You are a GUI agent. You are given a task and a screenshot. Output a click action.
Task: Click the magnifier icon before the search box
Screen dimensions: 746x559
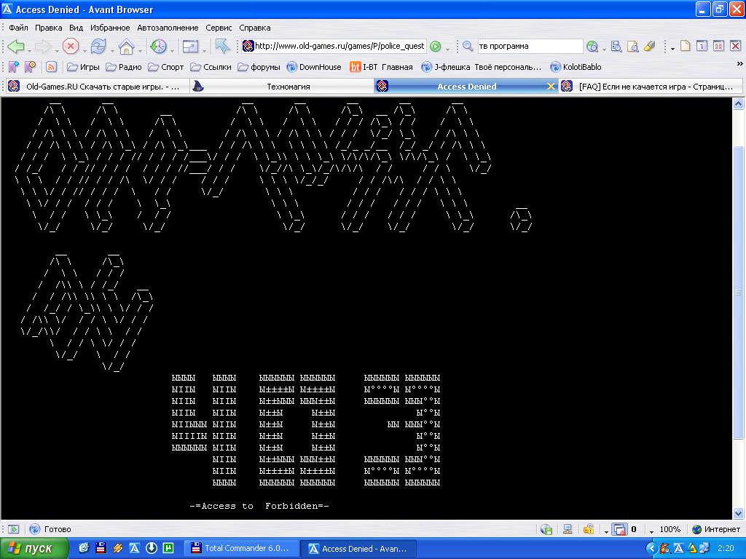coord(468,46)
